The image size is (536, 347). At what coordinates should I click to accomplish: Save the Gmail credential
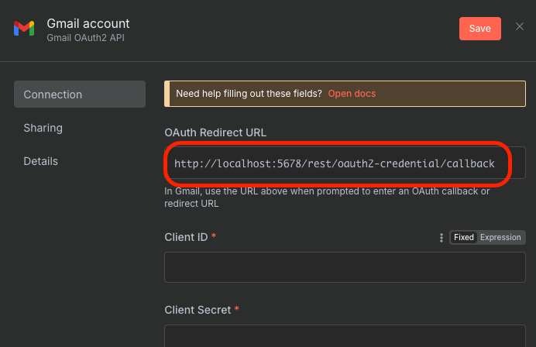pyautogui.click(x=479, y=29)
